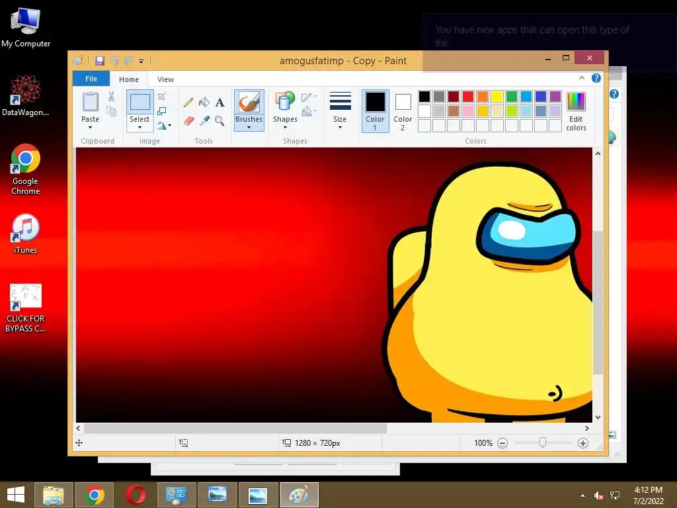Open Customize Quick Access Toolbar dropdown
The width and height of the screenshot is (677, 508).
coord(141,61)
